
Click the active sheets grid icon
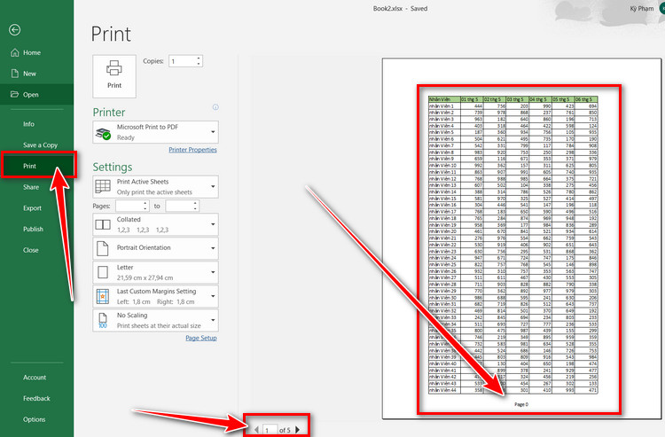[103, 186]
